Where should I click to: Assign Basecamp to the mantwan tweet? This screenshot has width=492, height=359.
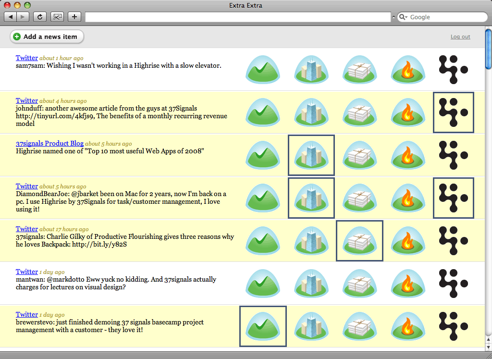pos(263,284)
